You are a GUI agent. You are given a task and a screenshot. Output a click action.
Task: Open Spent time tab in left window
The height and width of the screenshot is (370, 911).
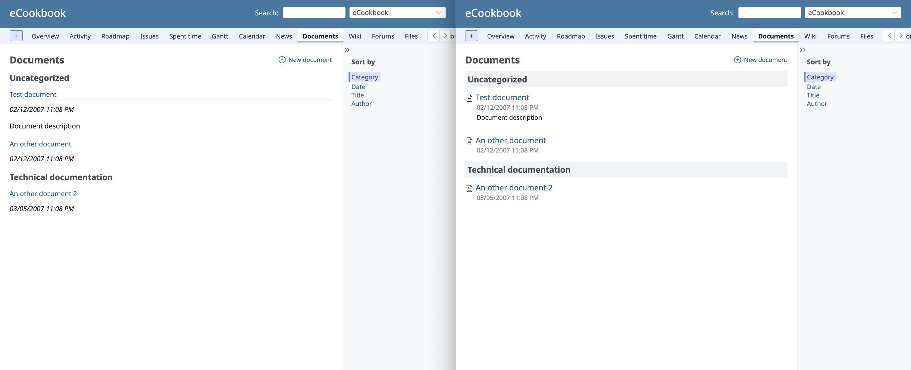(x=185, y=36)
